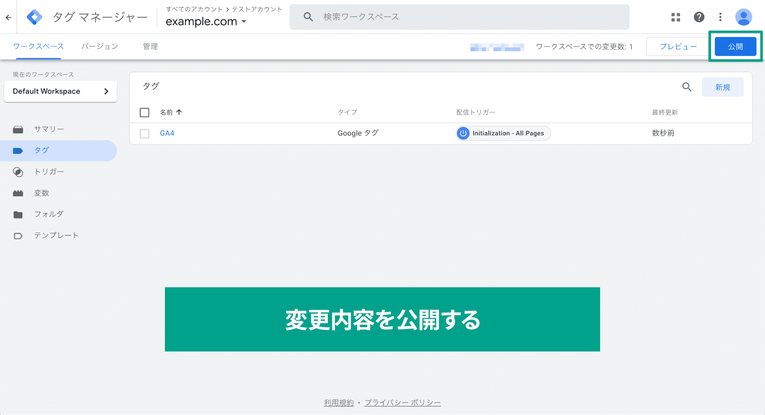This screenshot has height=415, width=765.
Task: Search tags with the table magnifier icon
Action: [x=687, y=87]
